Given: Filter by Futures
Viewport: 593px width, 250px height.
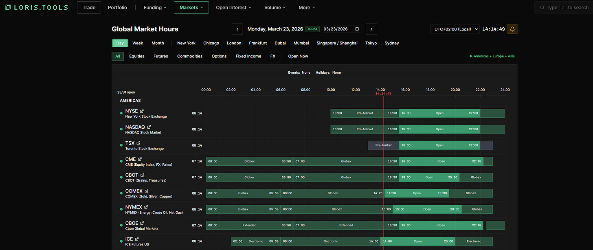Looking at the screenshot, I should (161, 56).
